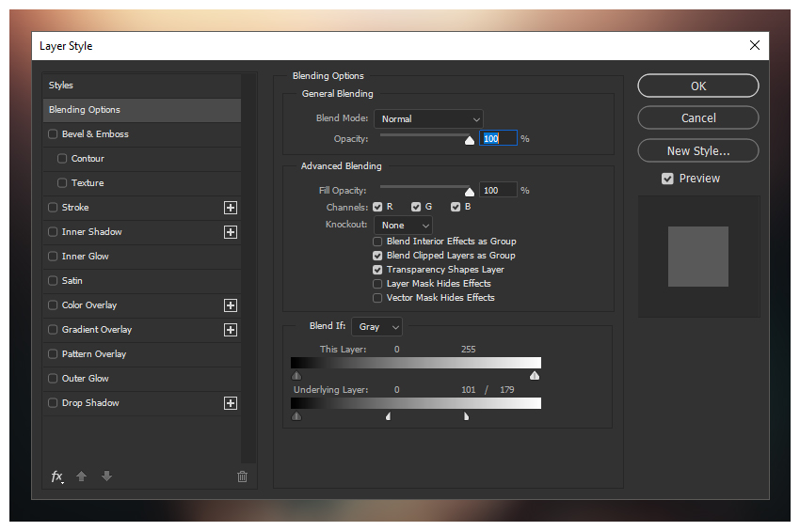Open the Pattern Overlay settings row
The image size is (800, 531).
click(142, 354)
